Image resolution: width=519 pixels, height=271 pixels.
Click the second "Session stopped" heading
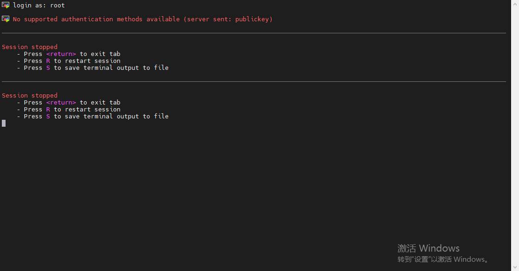tap(30, 95)
